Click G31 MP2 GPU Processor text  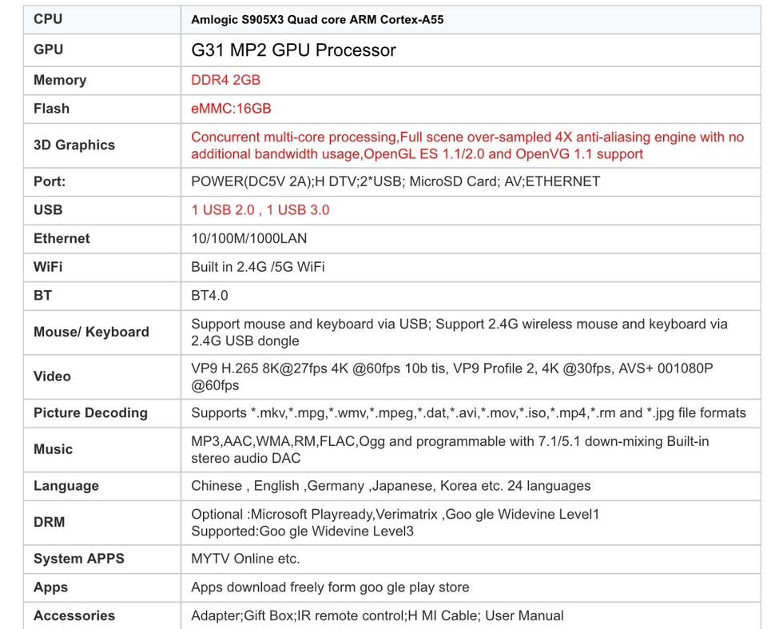(x=293, y=50)
